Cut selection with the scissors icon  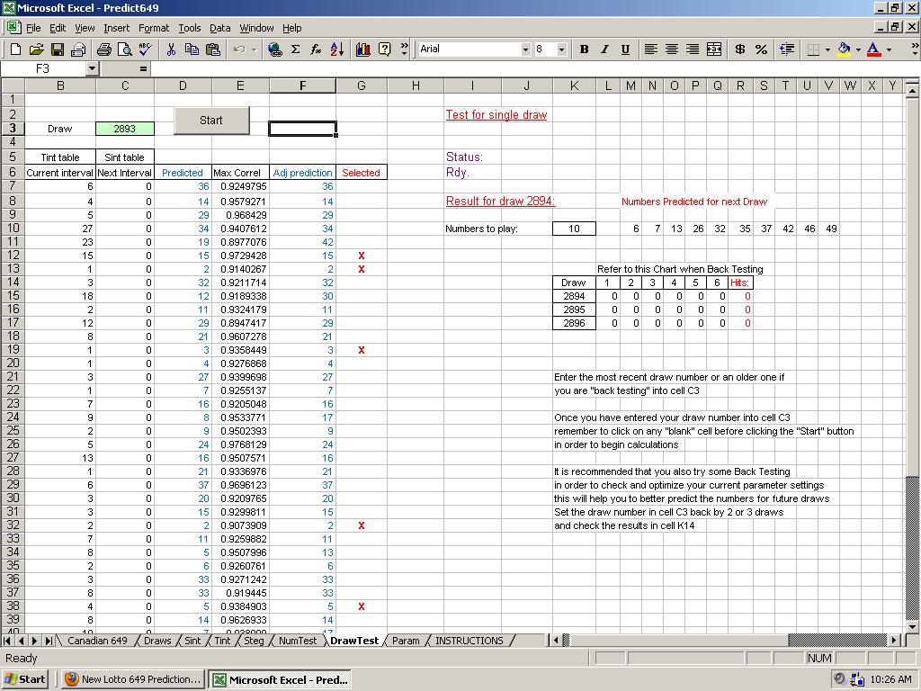pyautogui.click(x=171, y=49)
